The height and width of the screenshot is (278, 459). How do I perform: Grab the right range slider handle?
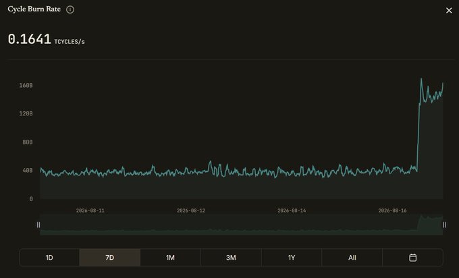coord(444,225)
